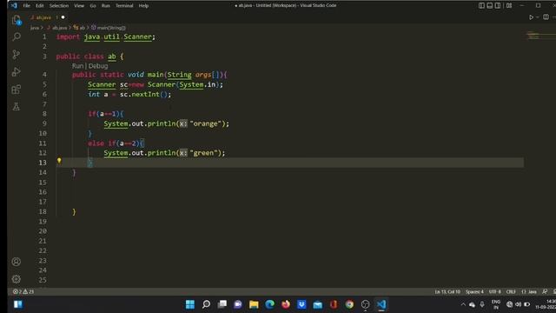
Task: Run Java file with play button
Action: [531, 17]
